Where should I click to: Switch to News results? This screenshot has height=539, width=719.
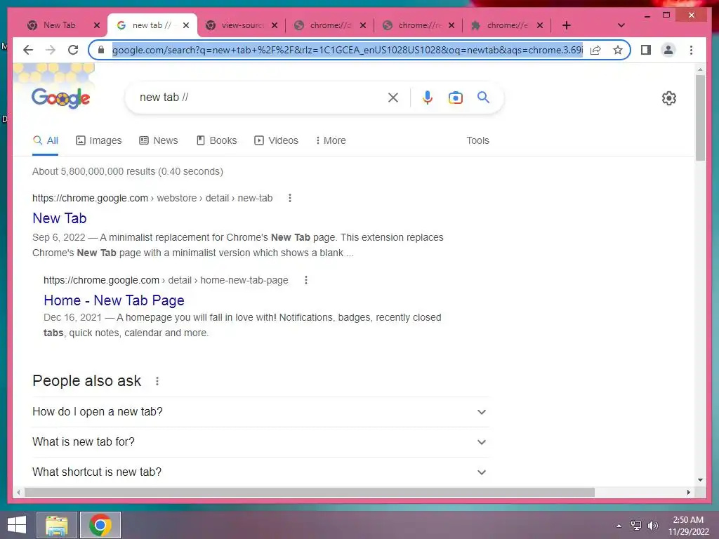[x=158, y=140]
